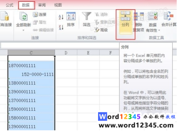Screen dimensions: 177x131
Task: Select cell containing 152-0000-1111
Action: click(31, 74)
